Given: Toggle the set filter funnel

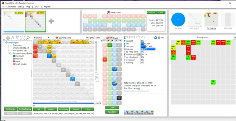Looking at the screenshot, I should tap(124, 44).
